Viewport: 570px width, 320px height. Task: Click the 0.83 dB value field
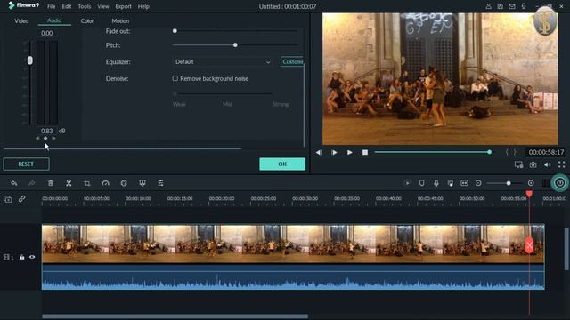[x=47, y=131]
